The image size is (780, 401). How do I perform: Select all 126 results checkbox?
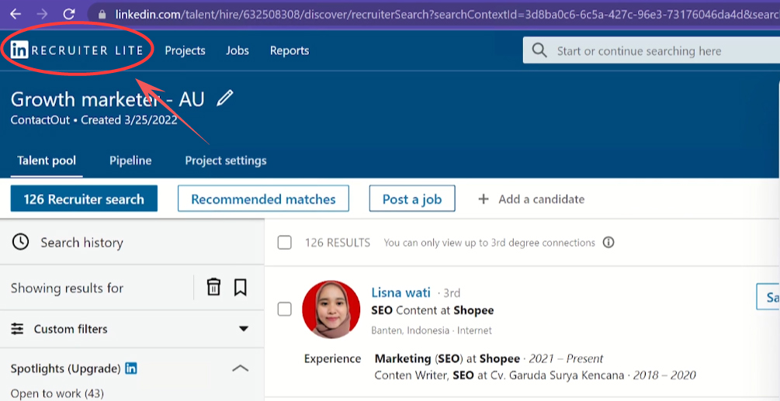[285, 243]
